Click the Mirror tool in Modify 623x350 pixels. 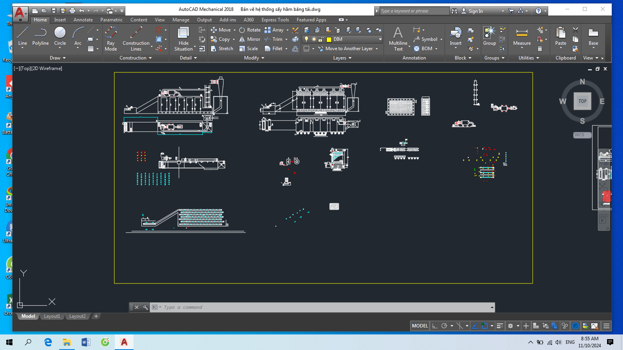click(x=250, y=39)
